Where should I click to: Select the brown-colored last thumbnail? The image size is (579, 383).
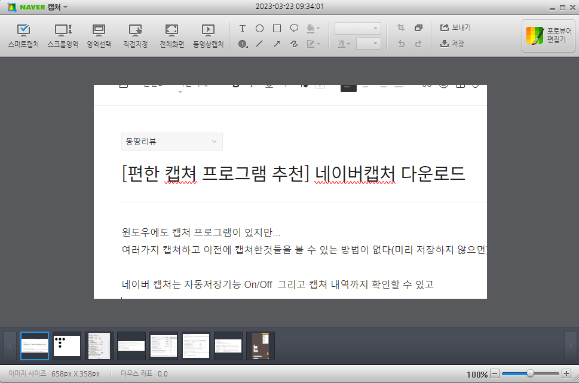[x=261, y=346]
